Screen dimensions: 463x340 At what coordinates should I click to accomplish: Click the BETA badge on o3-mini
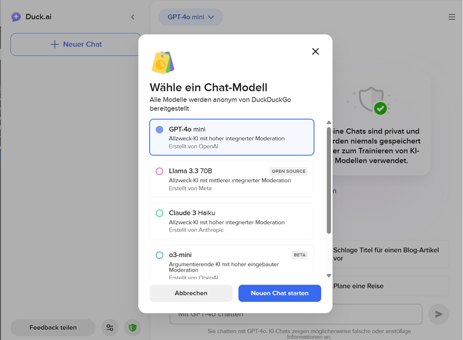(299, 255)
